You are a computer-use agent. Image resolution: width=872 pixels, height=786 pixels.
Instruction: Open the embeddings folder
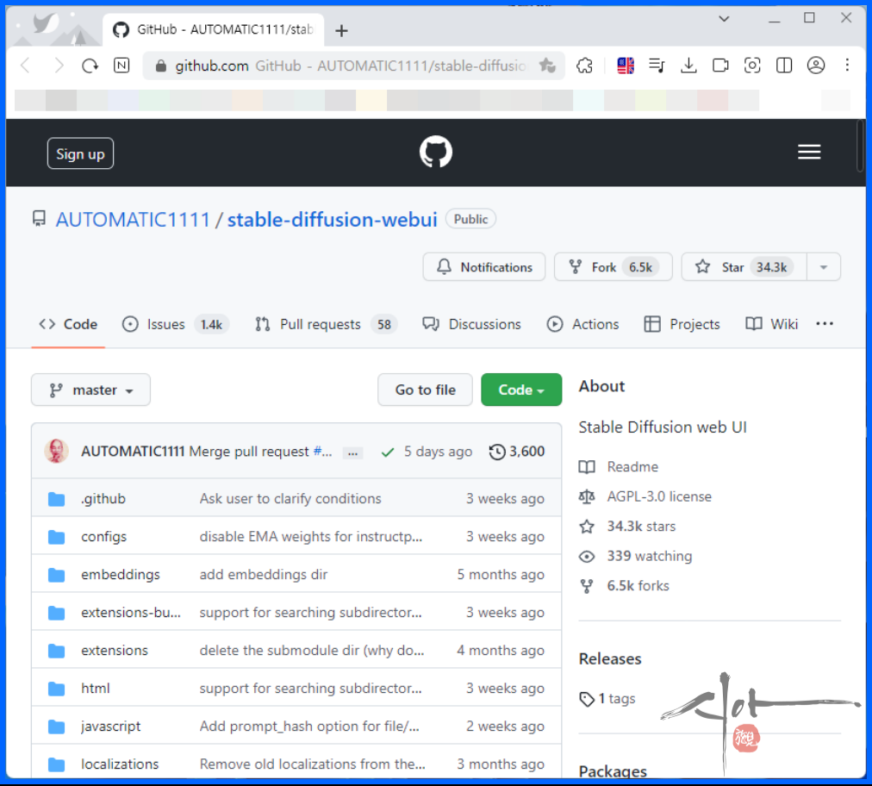pyautogui.click(x=120, y=575)
